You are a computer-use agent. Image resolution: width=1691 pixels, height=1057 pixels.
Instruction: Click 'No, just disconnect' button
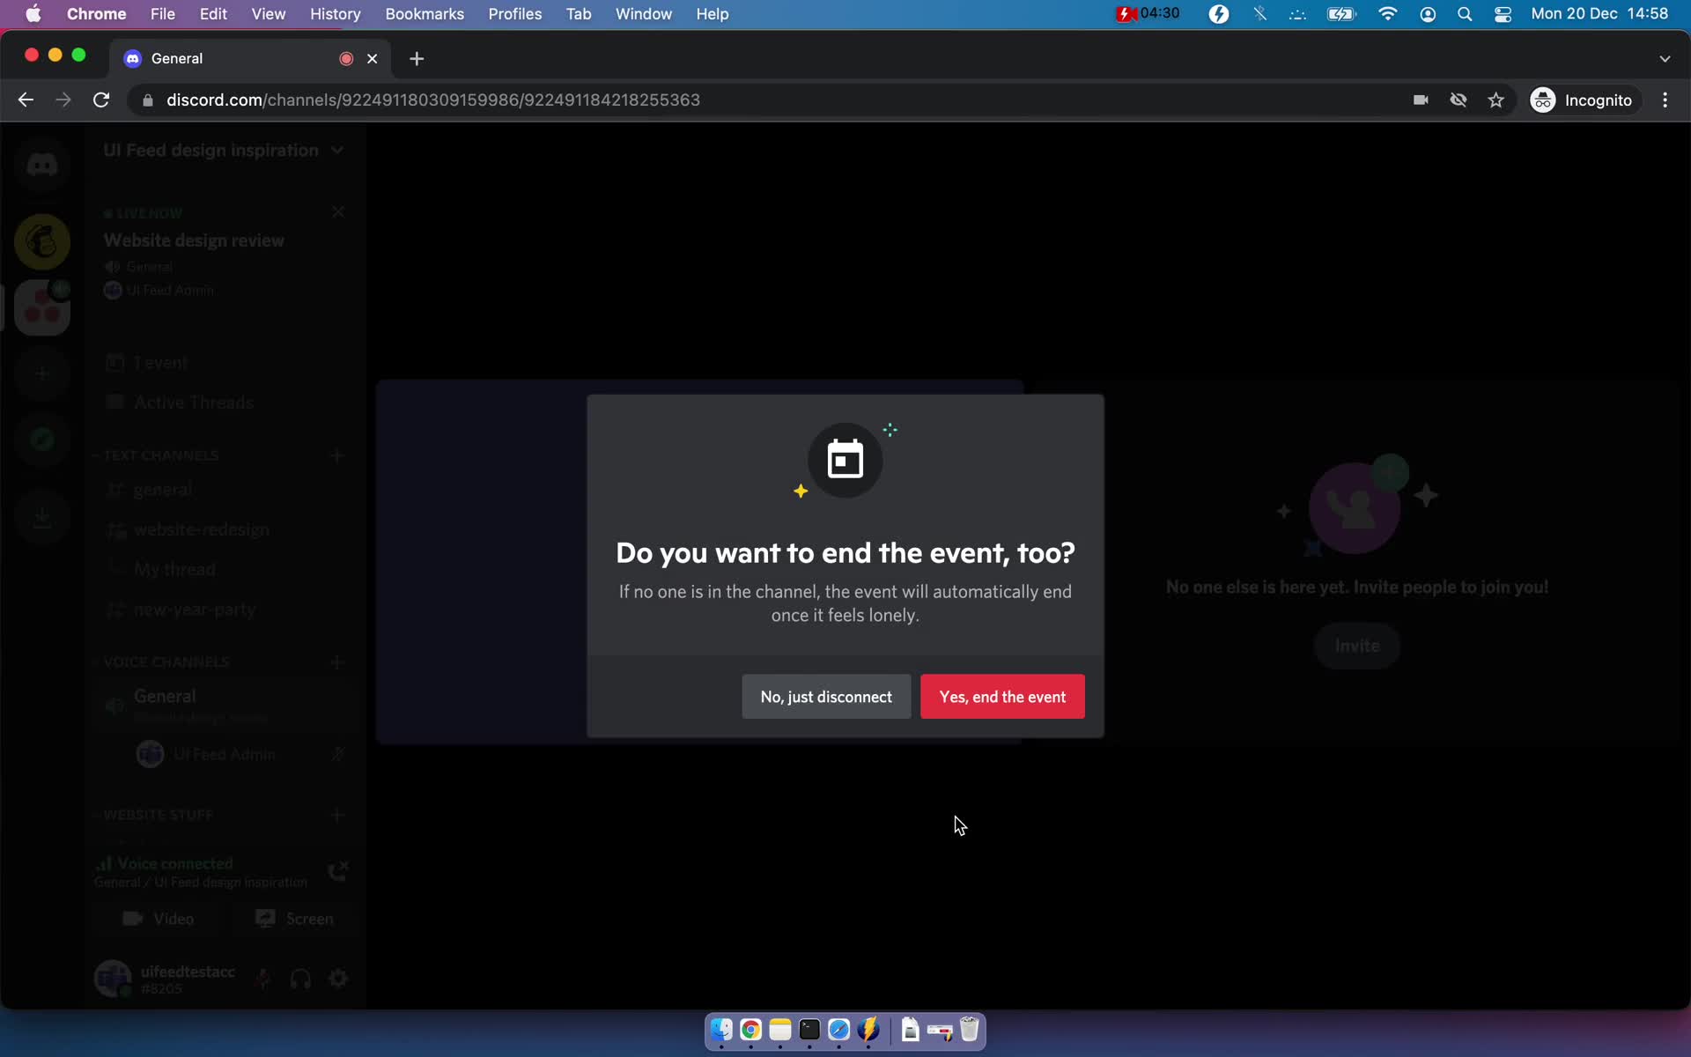(x=827, y=697)
